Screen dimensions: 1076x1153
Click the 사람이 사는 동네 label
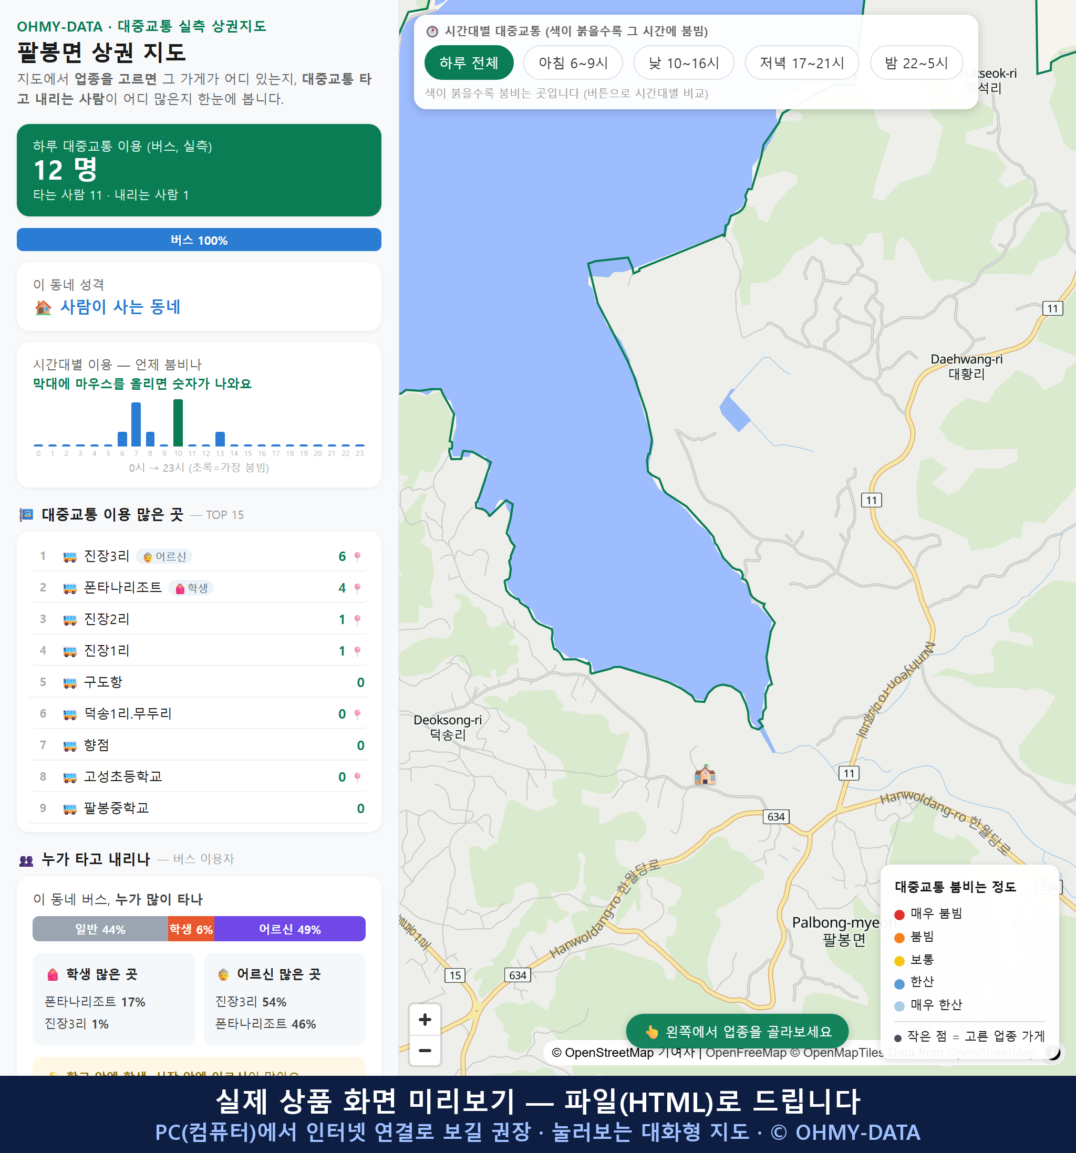tap(121, 307)
